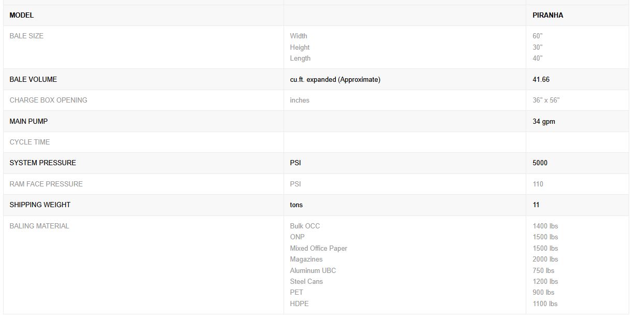Click the SYSTEM PRESSURE row label
The width and height of the screenshot is (637, 332).
click(x=42, y=163)
